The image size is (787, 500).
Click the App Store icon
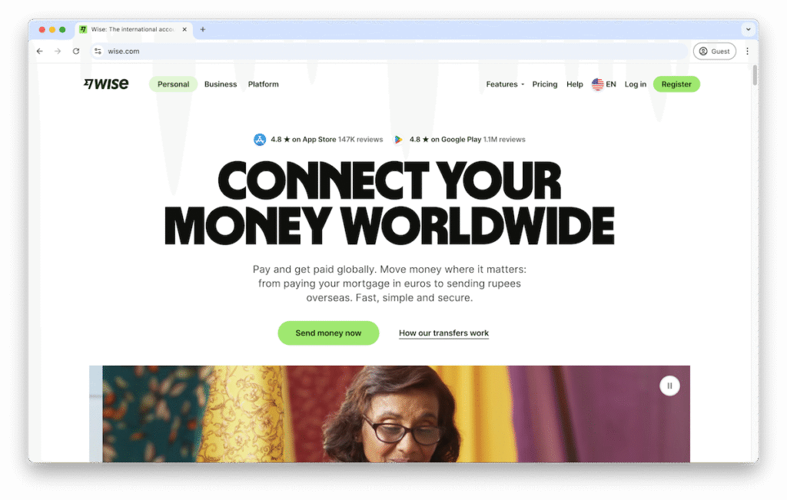click(260, 140)
